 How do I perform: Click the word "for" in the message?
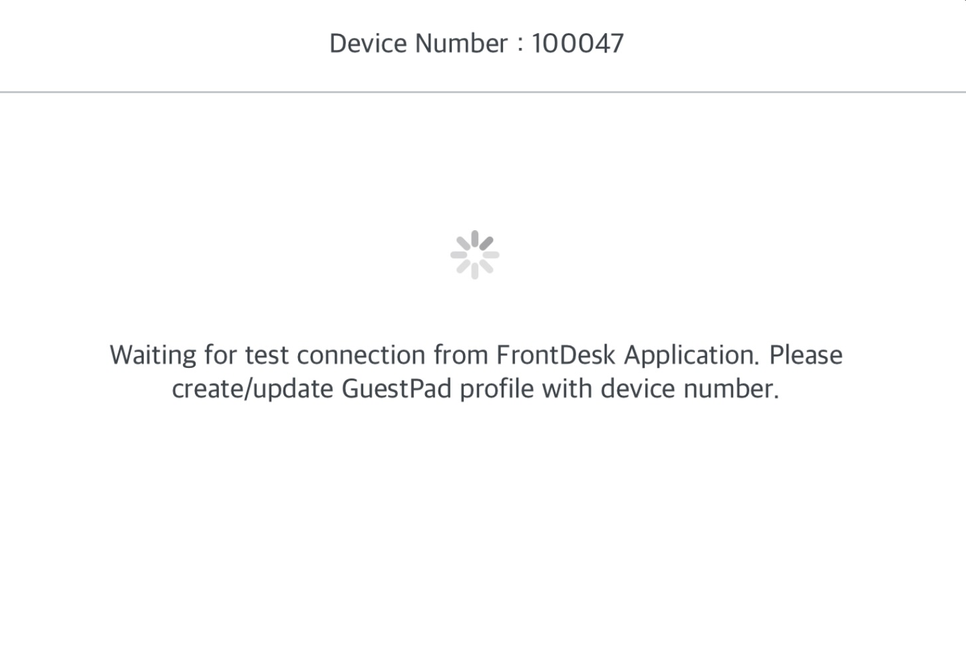(x=220, y=355)
